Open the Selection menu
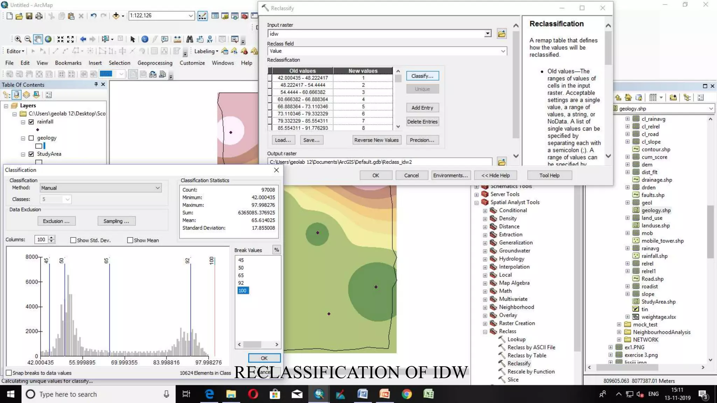 click(119, 63)
